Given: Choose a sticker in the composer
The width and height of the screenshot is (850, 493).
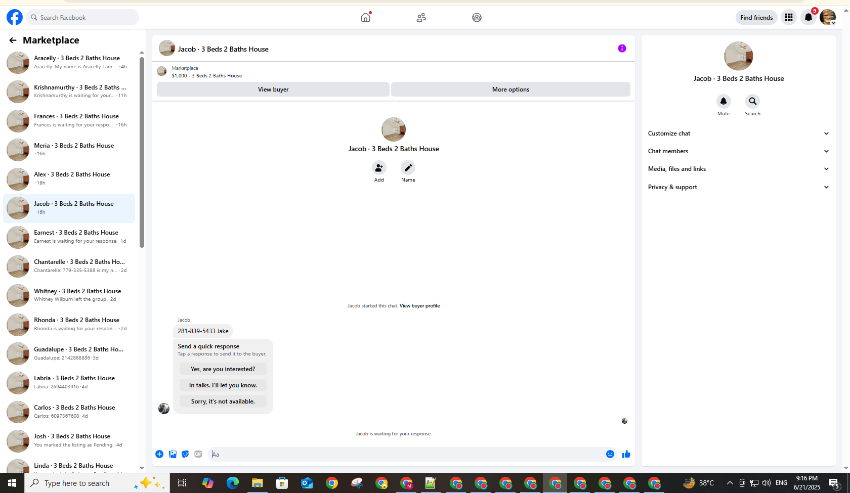Looking at the screenshot, I should tap(185, 454).
